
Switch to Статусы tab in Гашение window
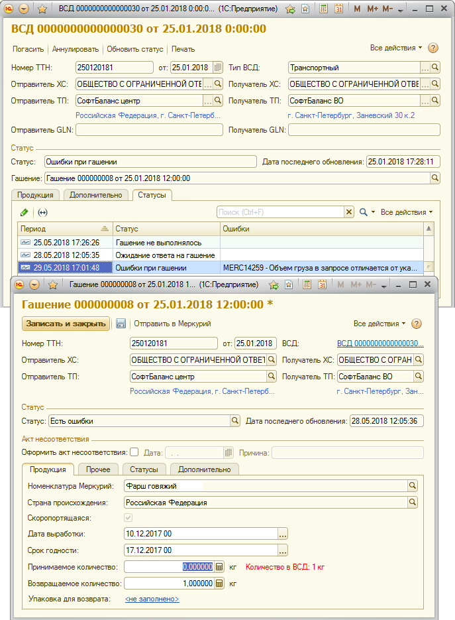pyautogui.click(x=144, y=469)
